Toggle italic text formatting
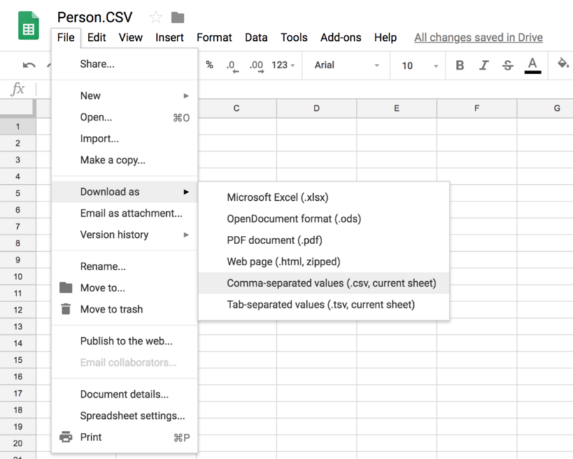 pos(484,65)
